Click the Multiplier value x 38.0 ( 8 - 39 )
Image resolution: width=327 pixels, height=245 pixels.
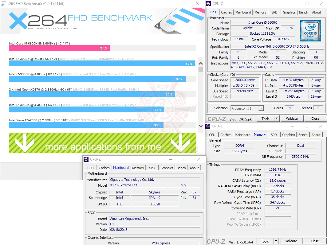point(245,85)
